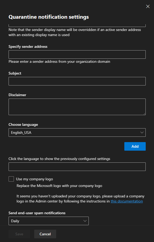This screenshot has width=154, height=242.
Task: Click the 'Specify sender address' label
Action: tap(28, 46)
